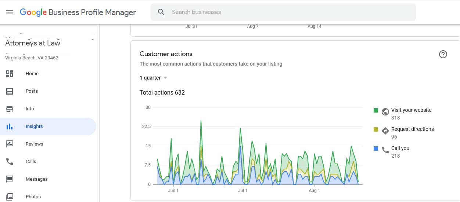Image resolution: width=460 pixels, height=202 pixels.
Task: Expand the 1 quarter period dropdown
Action: (x=154, y=78)
